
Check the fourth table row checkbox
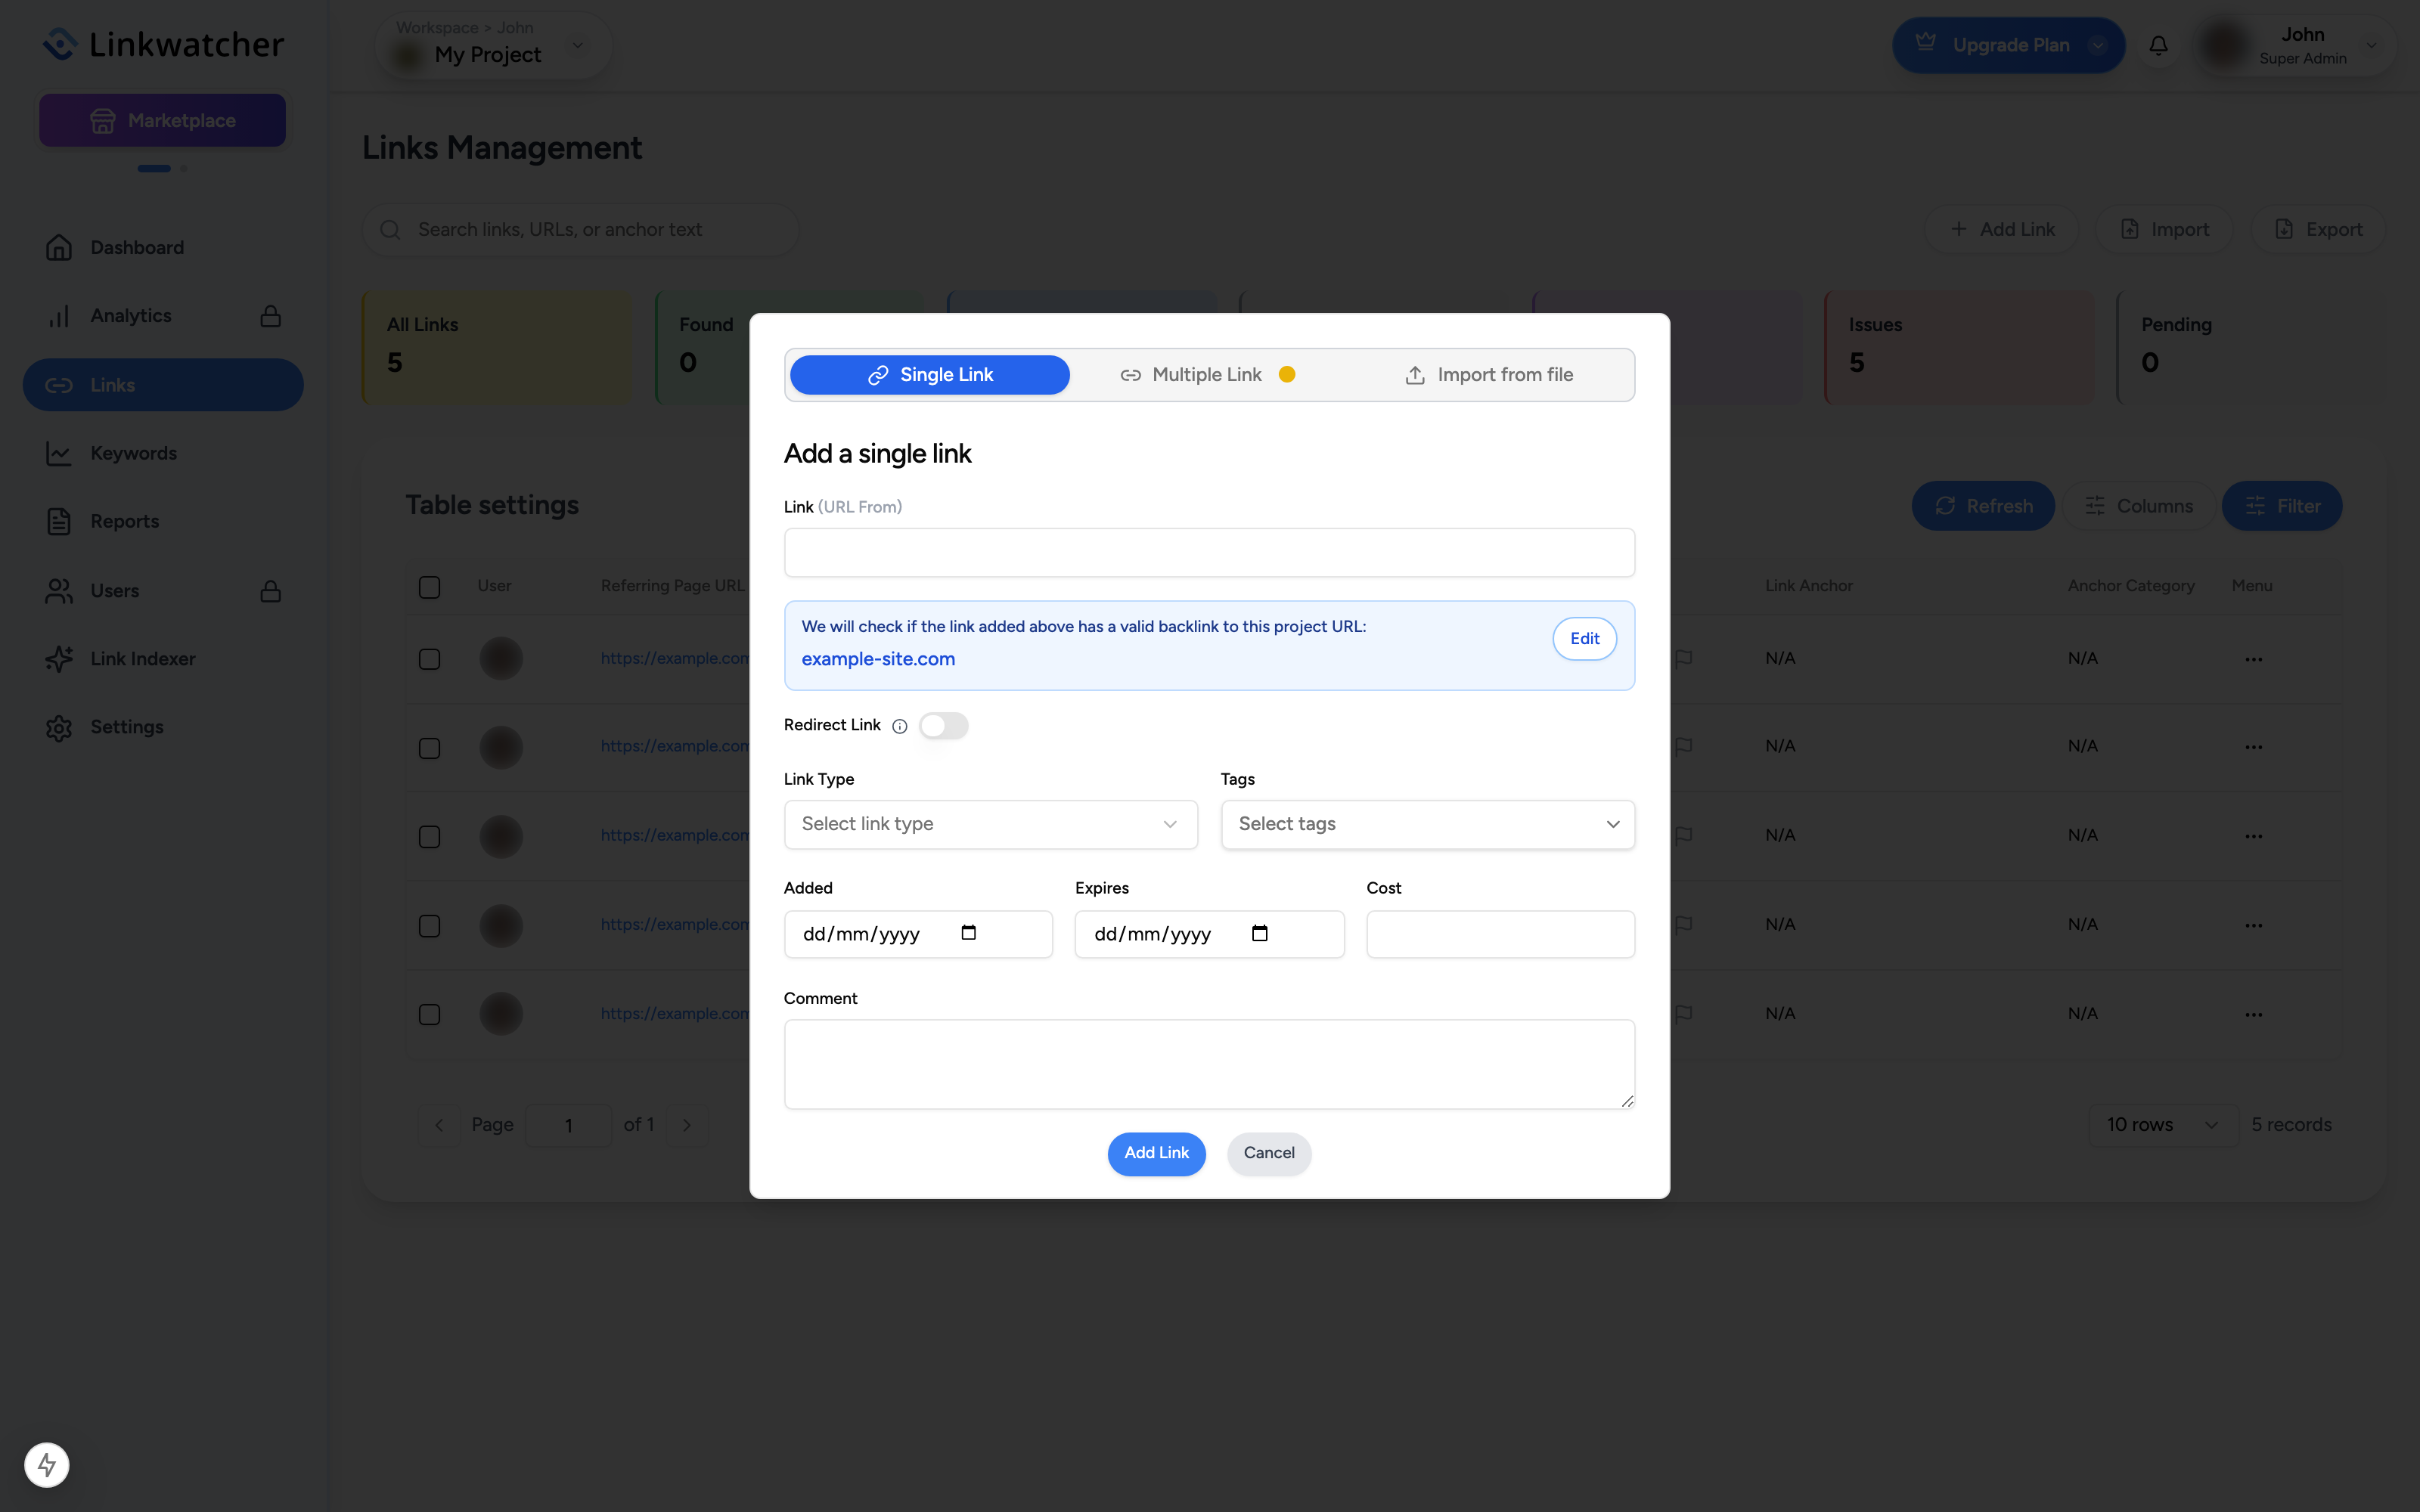pyautogui.click(x=429, y=925)
